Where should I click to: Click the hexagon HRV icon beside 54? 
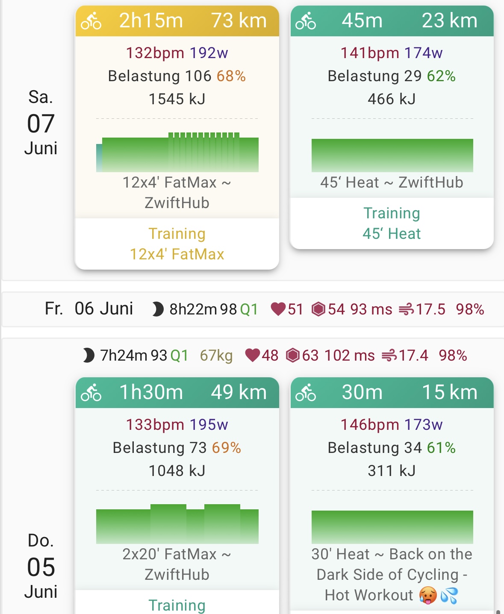pos(318,309)
